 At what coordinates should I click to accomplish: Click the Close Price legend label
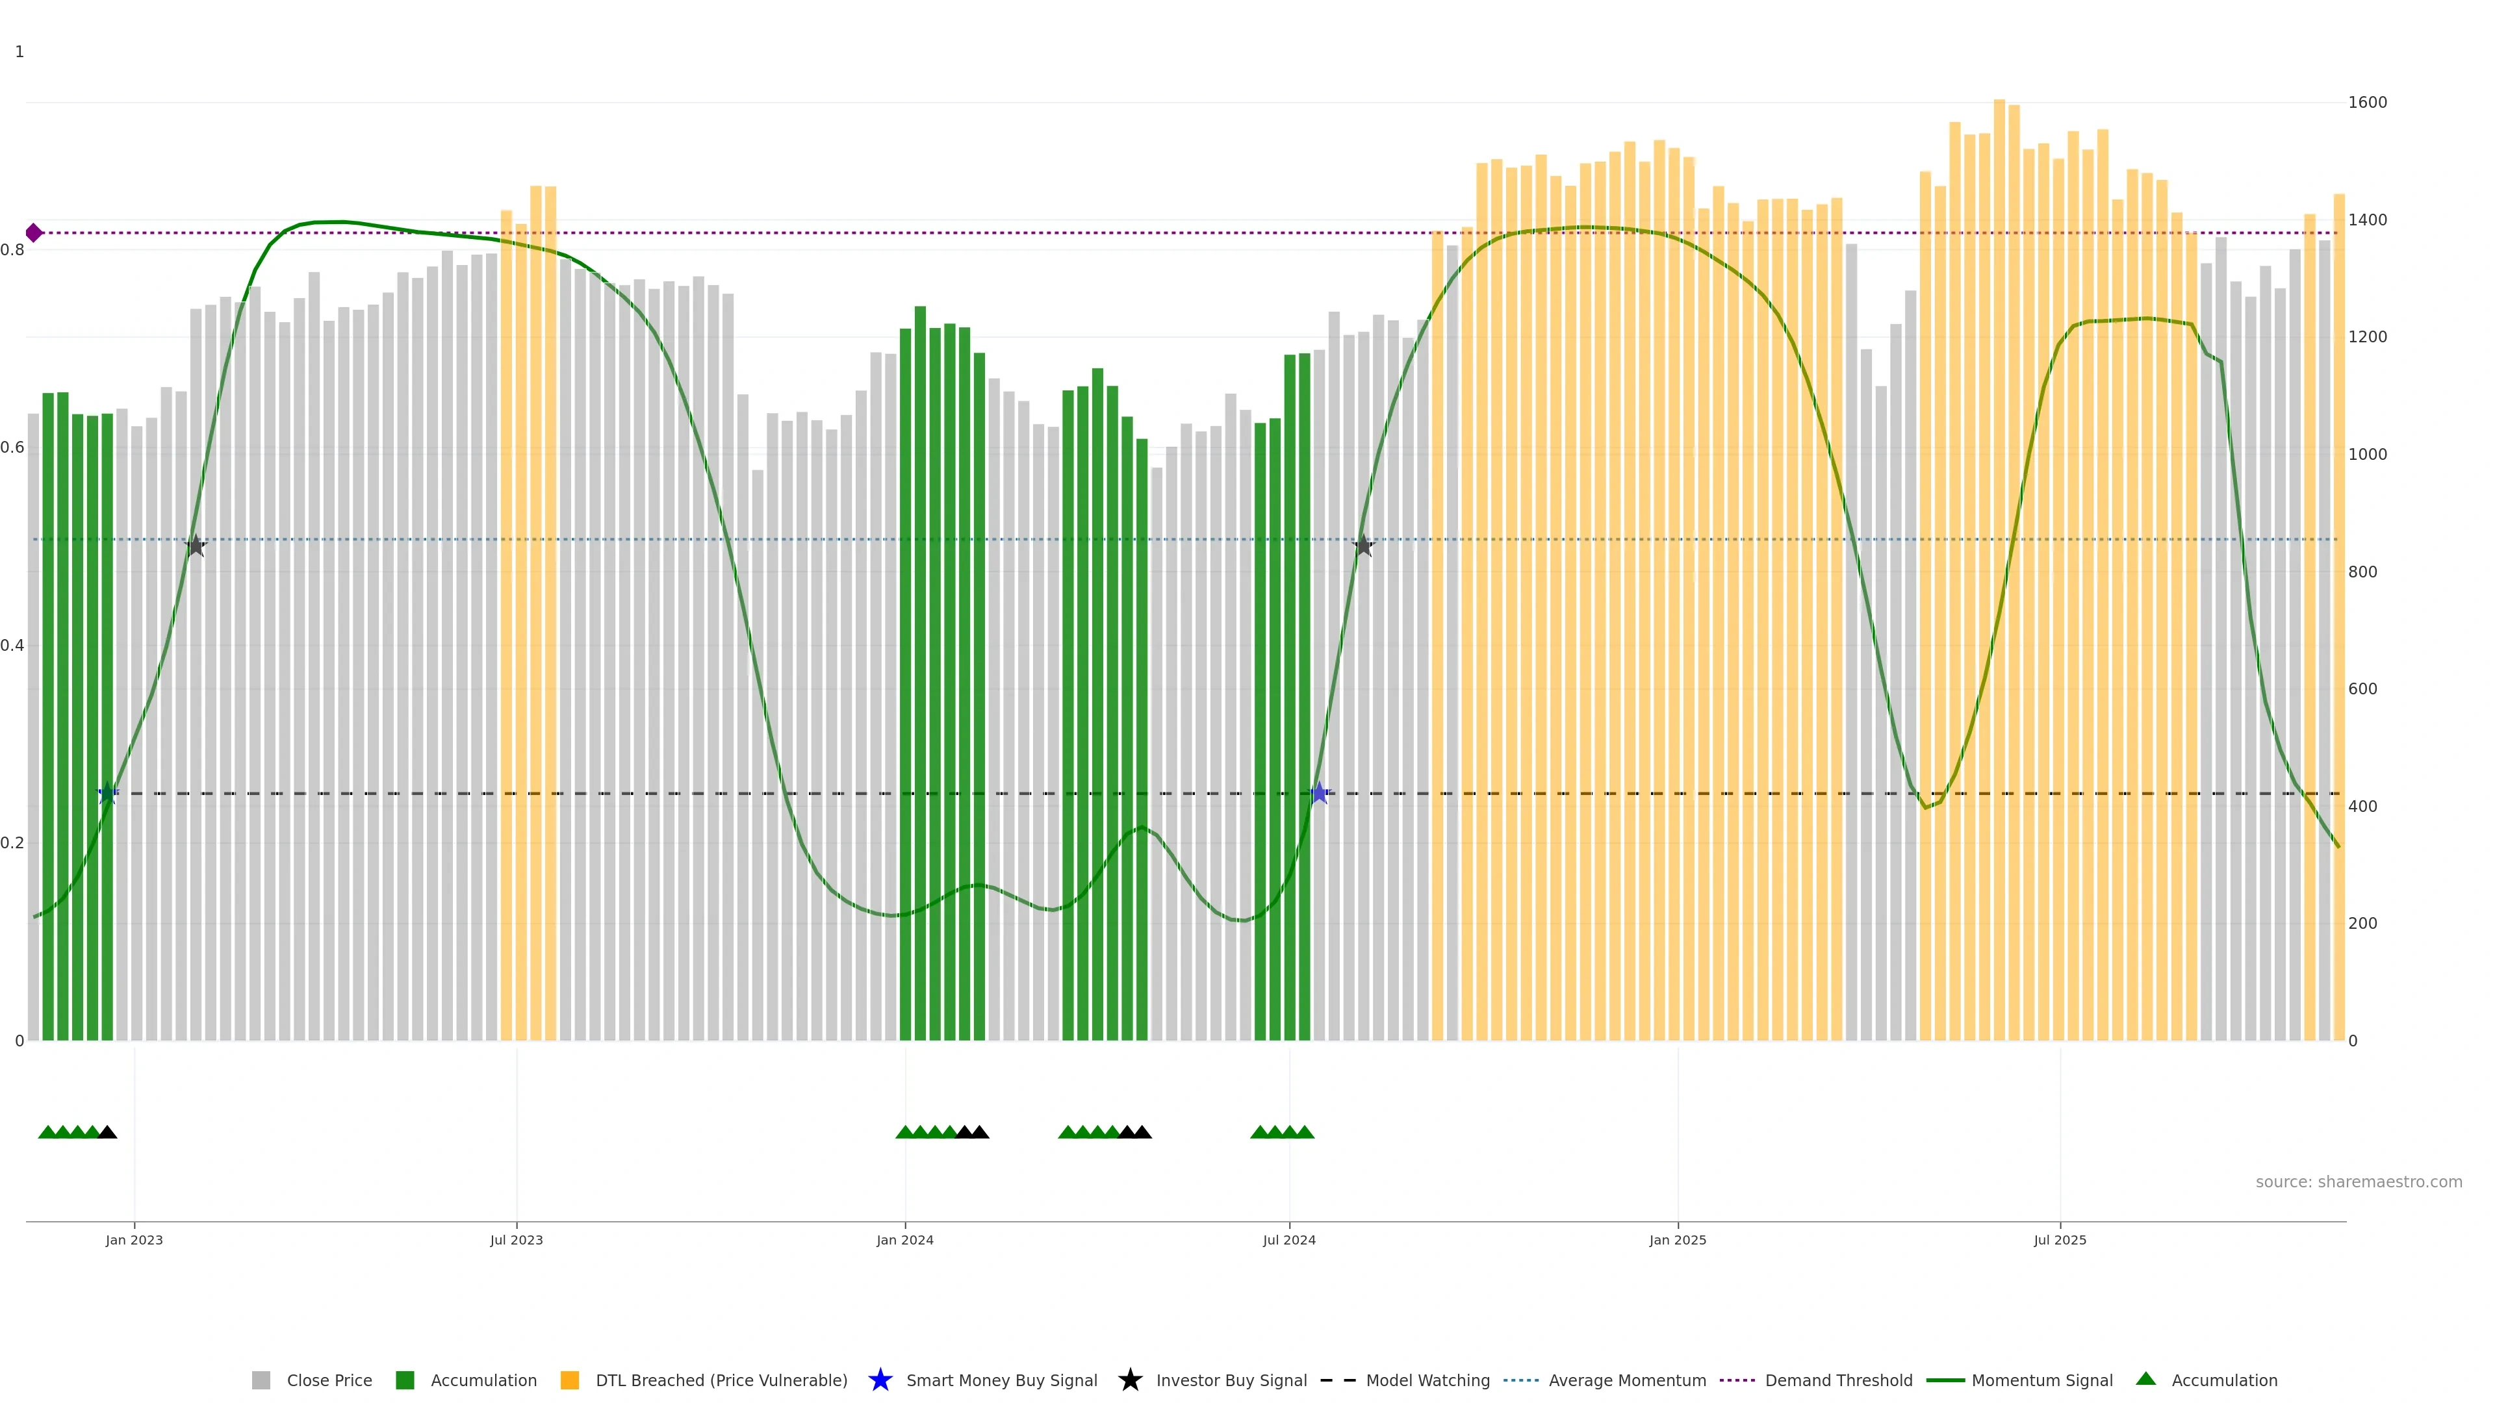328,1380
